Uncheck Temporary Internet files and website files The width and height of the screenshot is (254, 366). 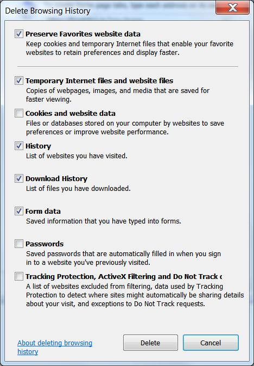(x=19, y=80)
